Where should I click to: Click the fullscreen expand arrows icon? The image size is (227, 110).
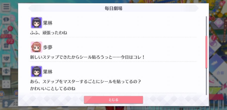click(6, 84)
